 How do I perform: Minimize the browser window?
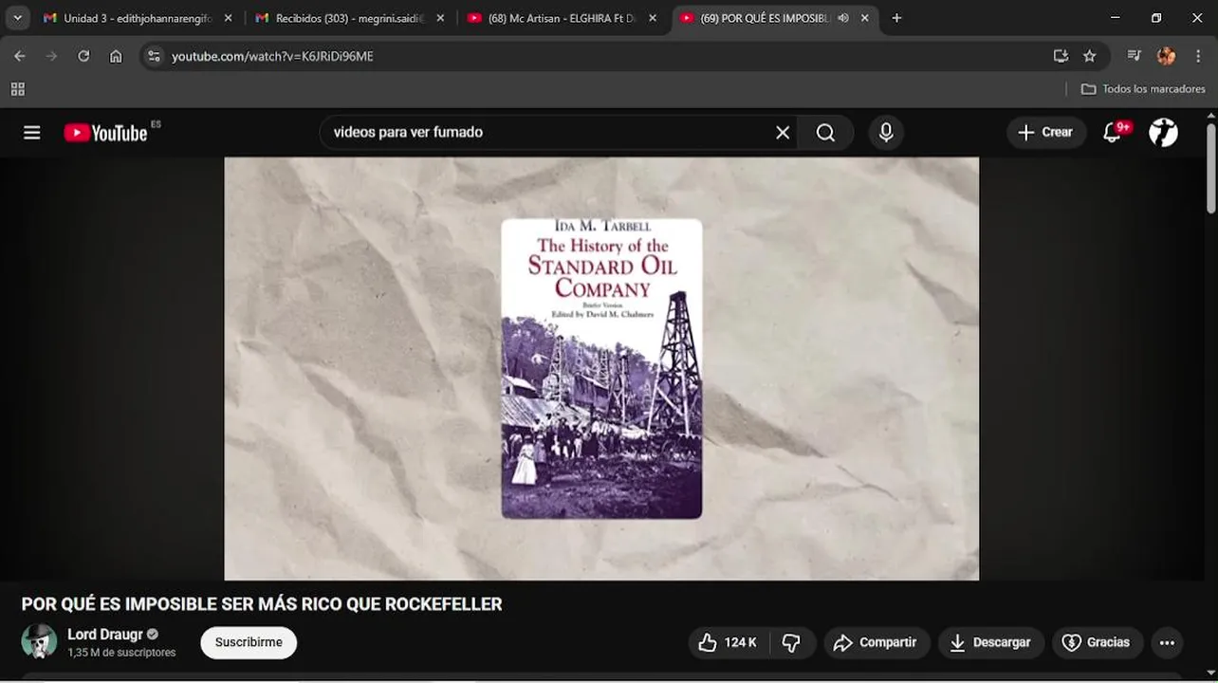coord(1116,18)
